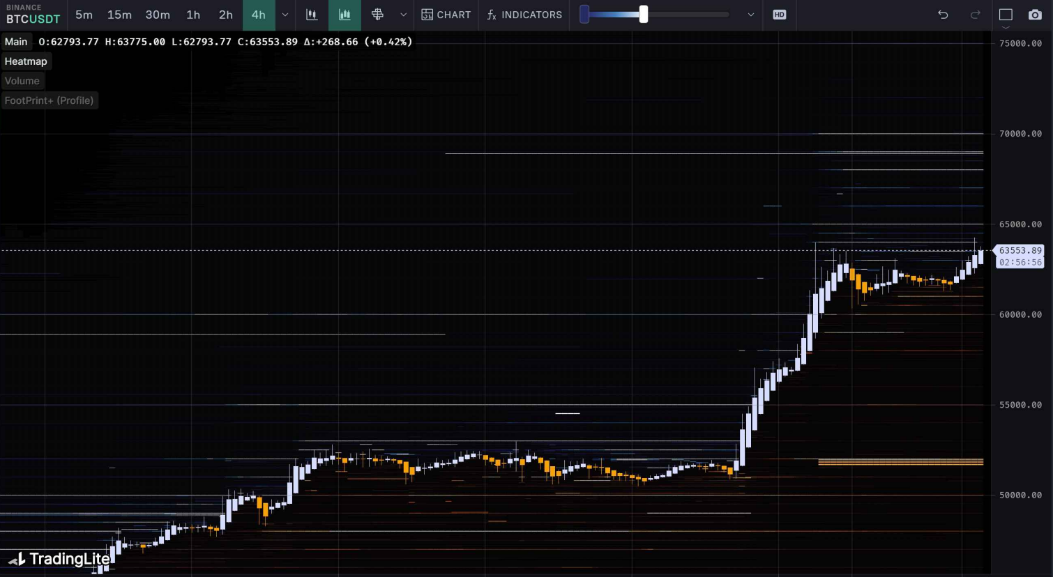Image resolution: width=1053 pixels, height=577 pixels.
Task: Take a chart snapshot with camera icon
Action: pos(1035,15)
